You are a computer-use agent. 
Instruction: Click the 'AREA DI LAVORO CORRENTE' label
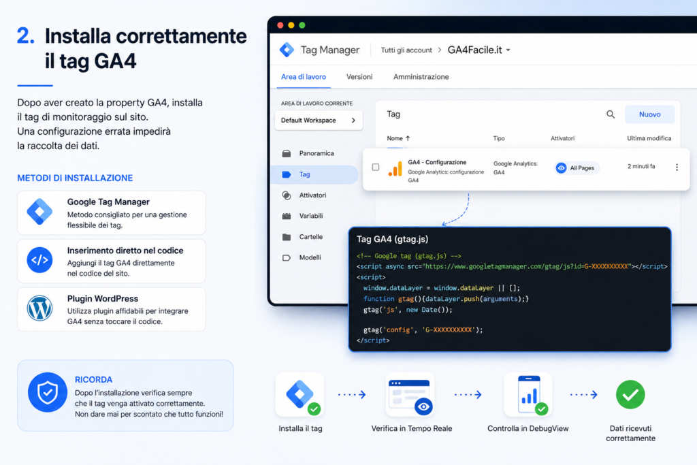click(x=317, y=103)
